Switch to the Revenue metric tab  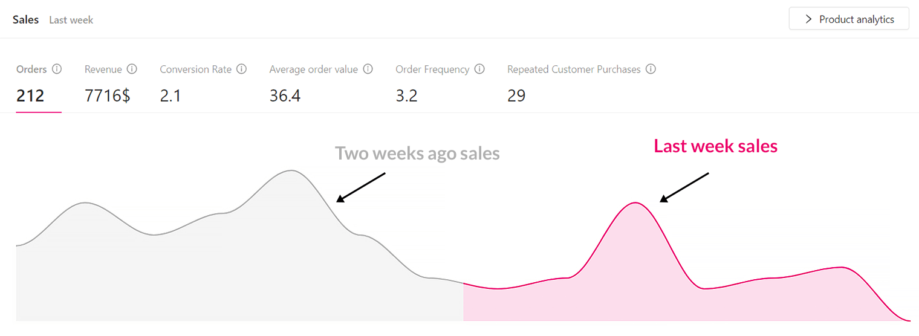[107, 83]
